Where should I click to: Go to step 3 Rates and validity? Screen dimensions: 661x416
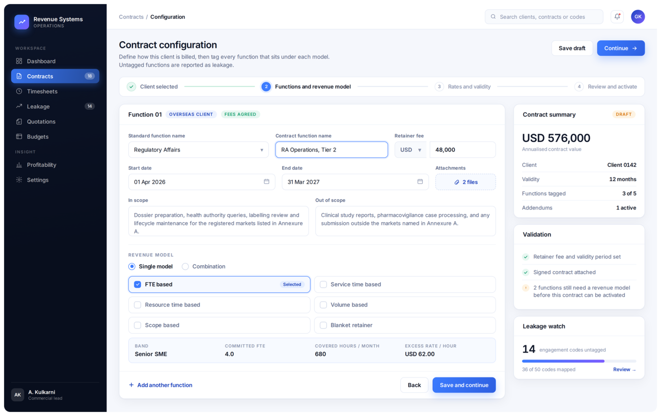tap(463, 86)
